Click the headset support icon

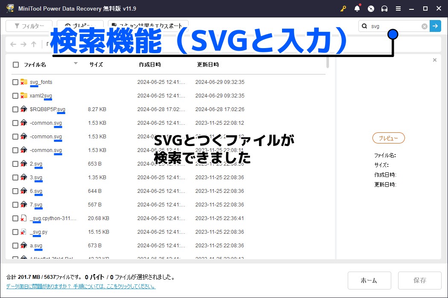coord(384,9)
